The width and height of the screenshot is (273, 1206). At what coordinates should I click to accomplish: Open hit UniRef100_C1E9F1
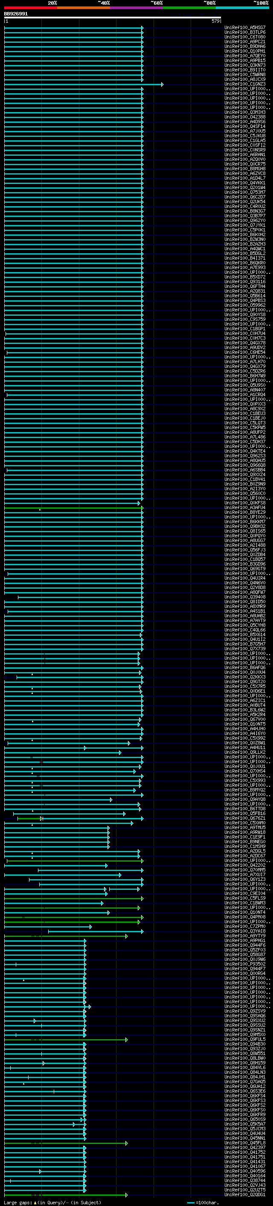[245, 837]
